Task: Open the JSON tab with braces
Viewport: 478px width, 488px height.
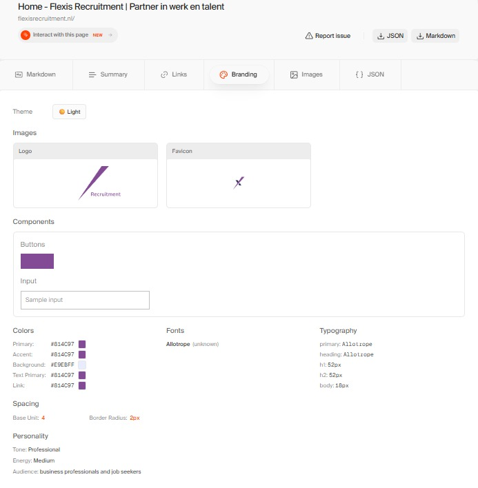Action: 370,74
